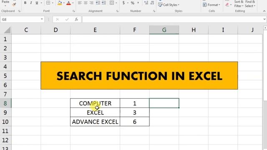Screen dimensions: 267x150
Task: Apply Percent Style
Action: click(x=133, y=3)
